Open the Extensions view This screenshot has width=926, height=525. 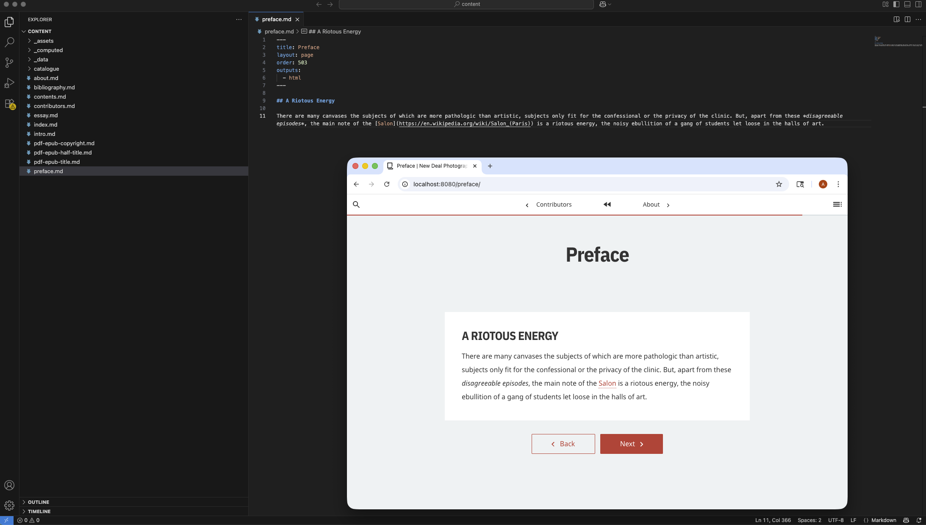[x=9, y=104]
